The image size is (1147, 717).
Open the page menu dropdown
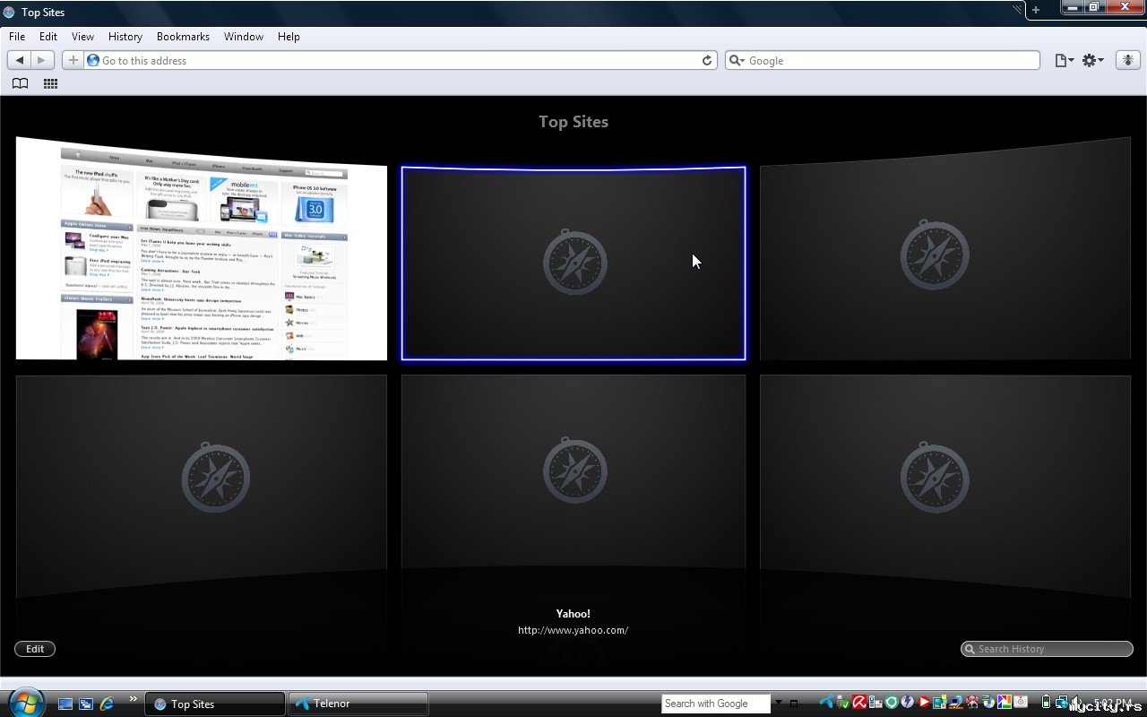point(1064,60)
